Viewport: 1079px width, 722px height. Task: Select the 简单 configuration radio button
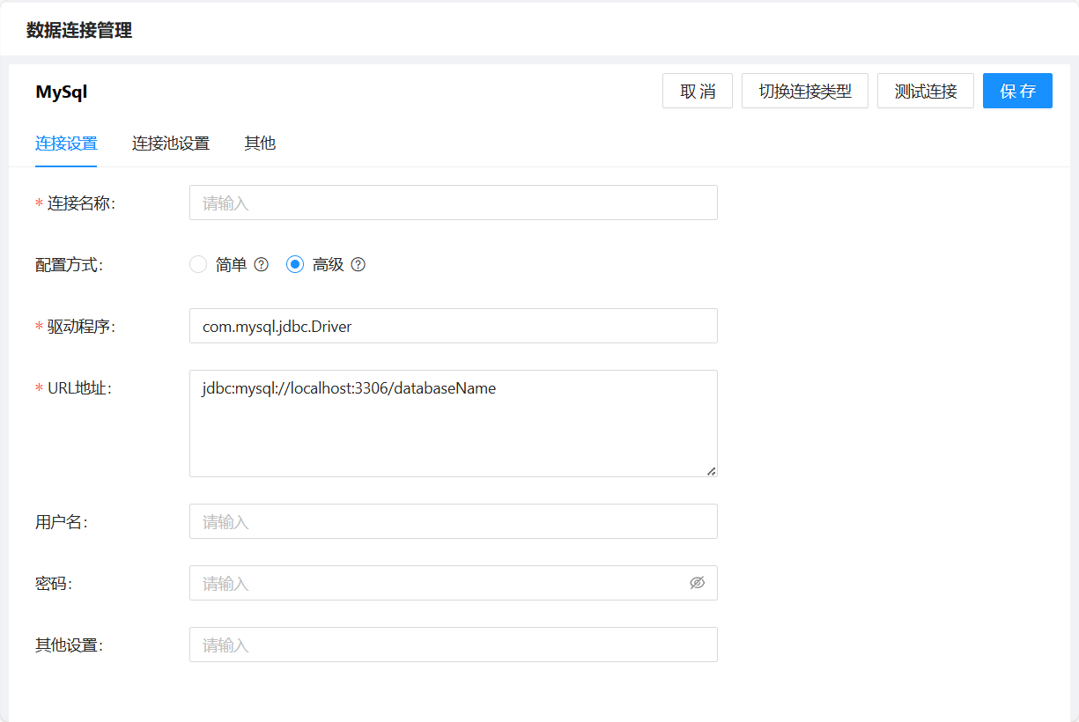click(x=198, y=264)
